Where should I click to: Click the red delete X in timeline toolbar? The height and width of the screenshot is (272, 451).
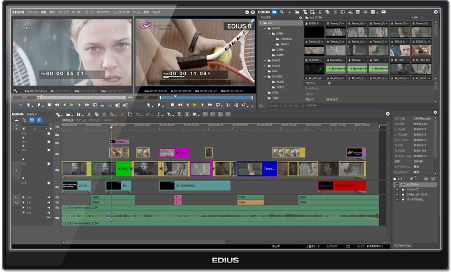tap(122, 114)
